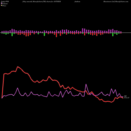Image resolution: width=131 pixels, height=131 pixels.
Task: Select the 'Volume' legend label
Action: (5, 4)
